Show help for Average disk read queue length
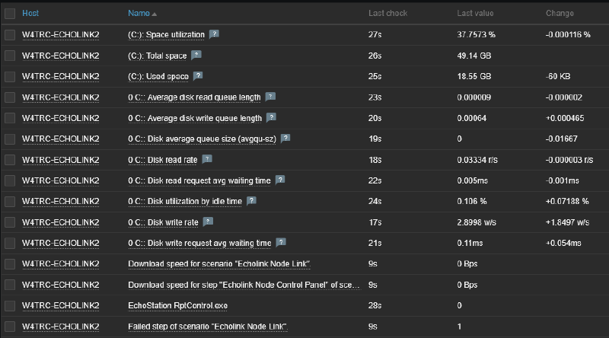This screenshot has height=338, width=609. [x=270, y=97]
